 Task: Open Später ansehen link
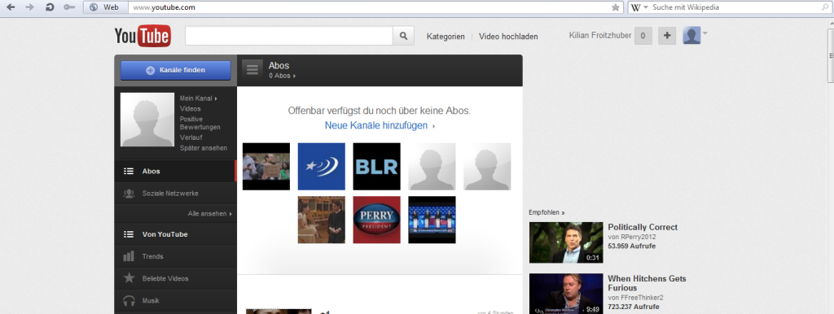pos(203,148)
